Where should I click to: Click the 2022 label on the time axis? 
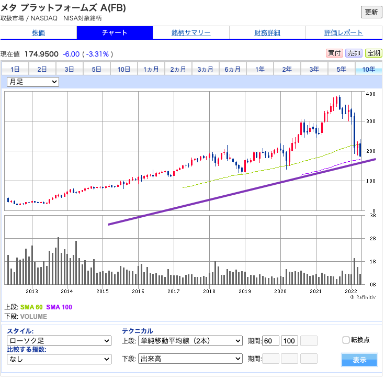[x=351, y=291]
